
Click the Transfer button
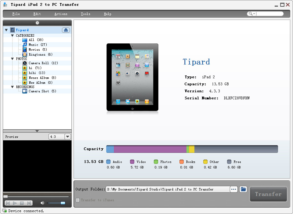pos(268,194)
